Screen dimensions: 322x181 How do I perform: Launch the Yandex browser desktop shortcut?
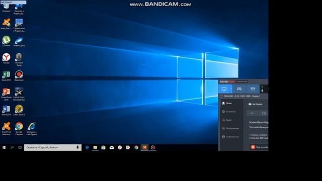click(6, 58)
